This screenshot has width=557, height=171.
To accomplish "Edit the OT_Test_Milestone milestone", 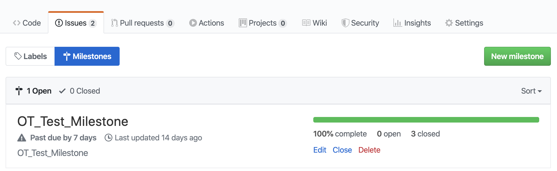I will click(320, 150).
